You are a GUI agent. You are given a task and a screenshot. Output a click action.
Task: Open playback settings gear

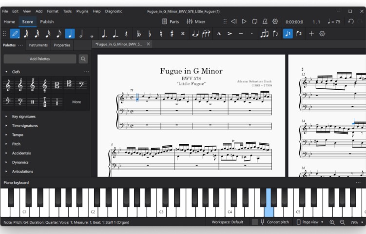[275, 21]
